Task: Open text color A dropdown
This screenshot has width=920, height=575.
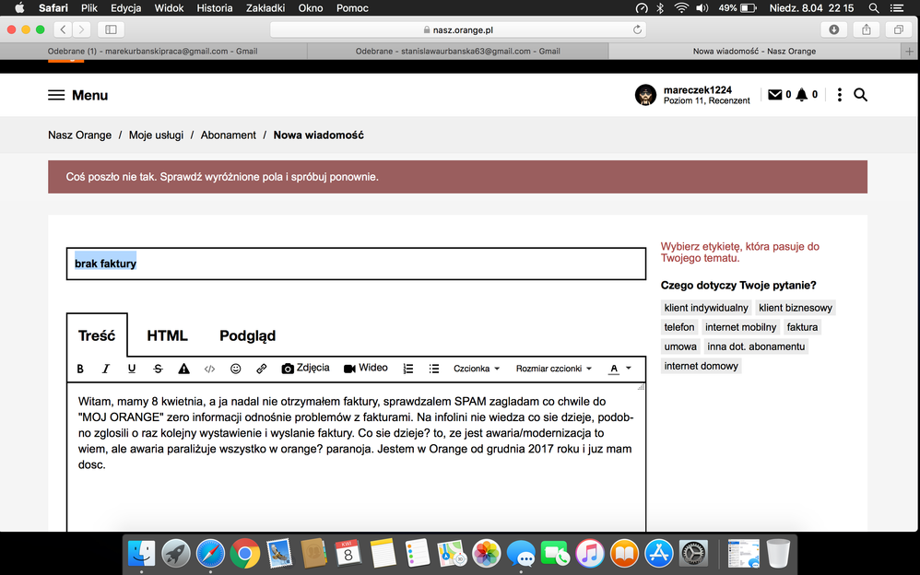Action: [x=619, y=369]
